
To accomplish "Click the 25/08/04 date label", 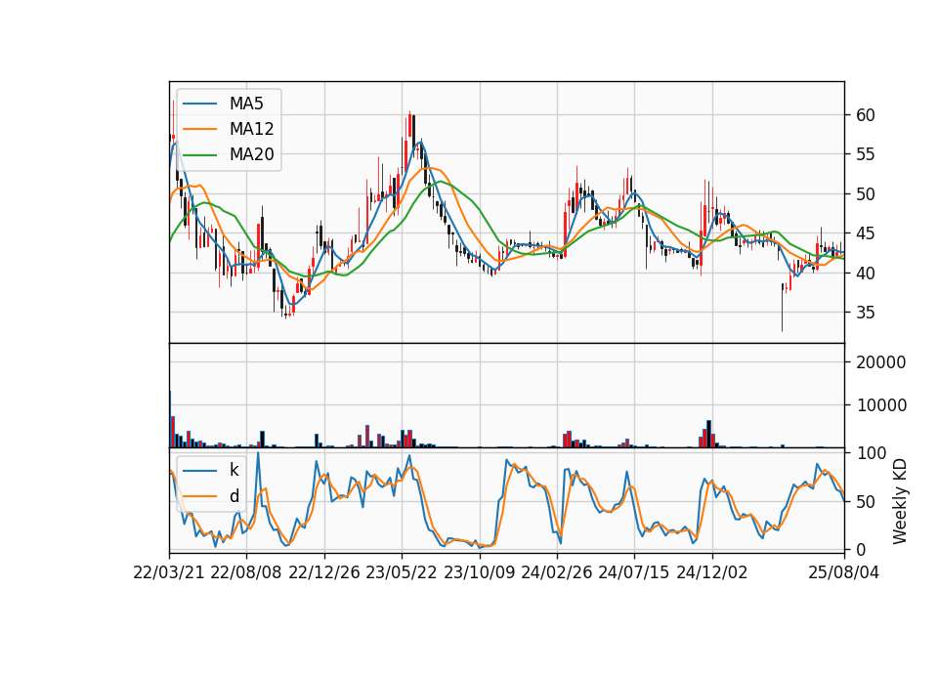I will [x=844, y=572].
